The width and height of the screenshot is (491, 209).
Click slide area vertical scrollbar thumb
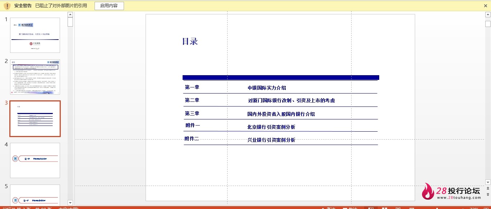pos(488,24)
